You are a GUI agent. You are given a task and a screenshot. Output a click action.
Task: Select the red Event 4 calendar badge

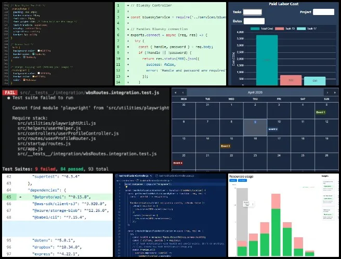pyautogui.click(x=178, y=163)
